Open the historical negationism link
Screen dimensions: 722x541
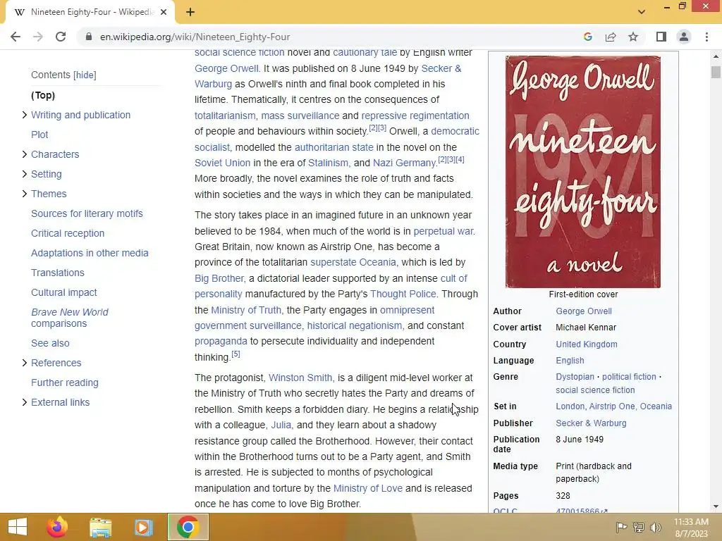pos(354,325)
